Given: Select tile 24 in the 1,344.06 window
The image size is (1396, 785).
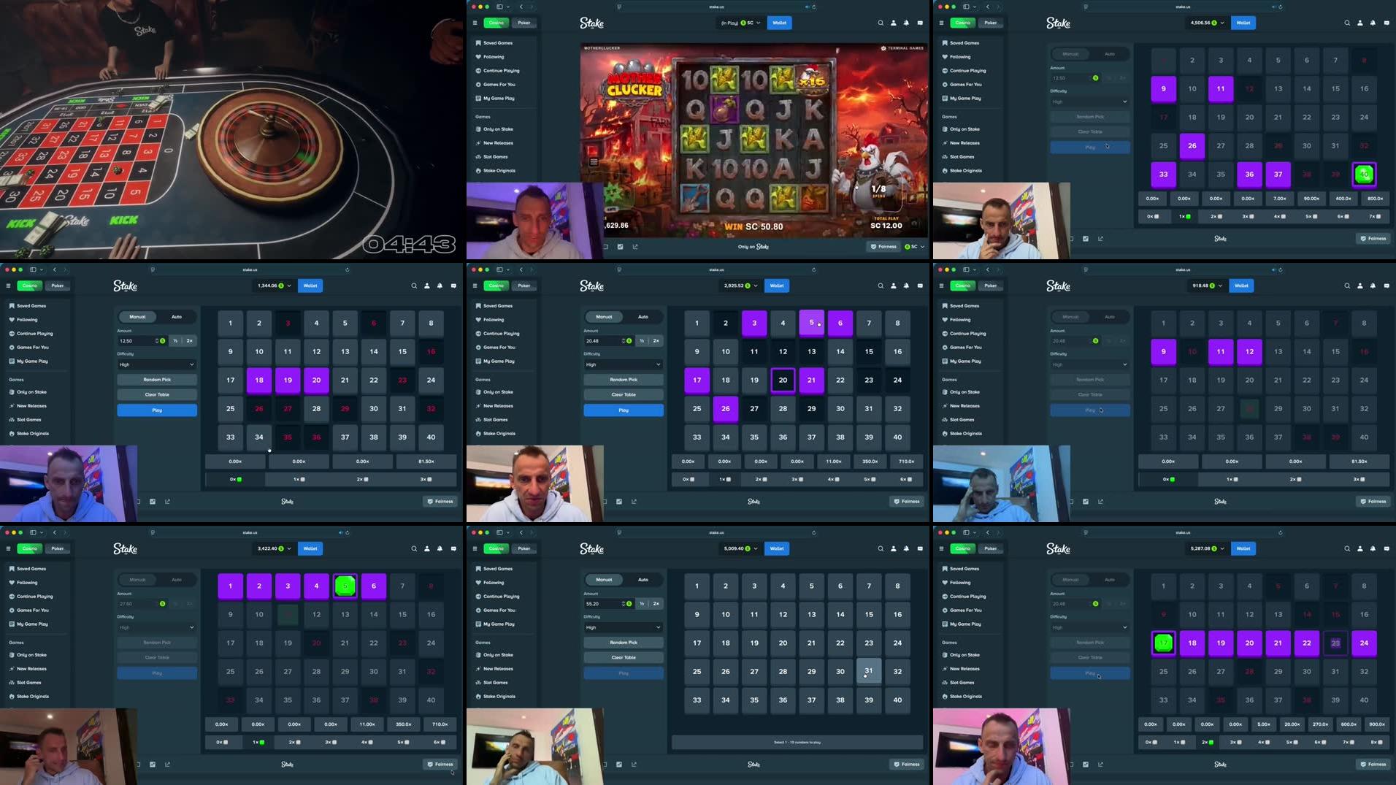Looking at the screenshot, I should 431,380.
